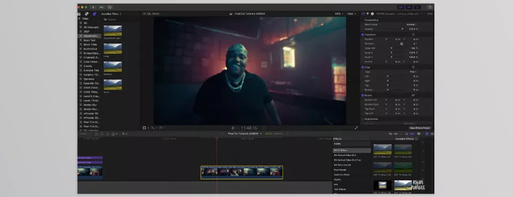Open the viewer View options dropdown
The width and height of the screenshot is (513, 197).
(352, 14)
